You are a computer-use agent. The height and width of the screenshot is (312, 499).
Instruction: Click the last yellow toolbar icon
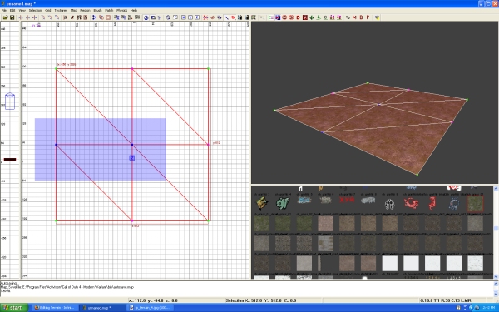378,17
